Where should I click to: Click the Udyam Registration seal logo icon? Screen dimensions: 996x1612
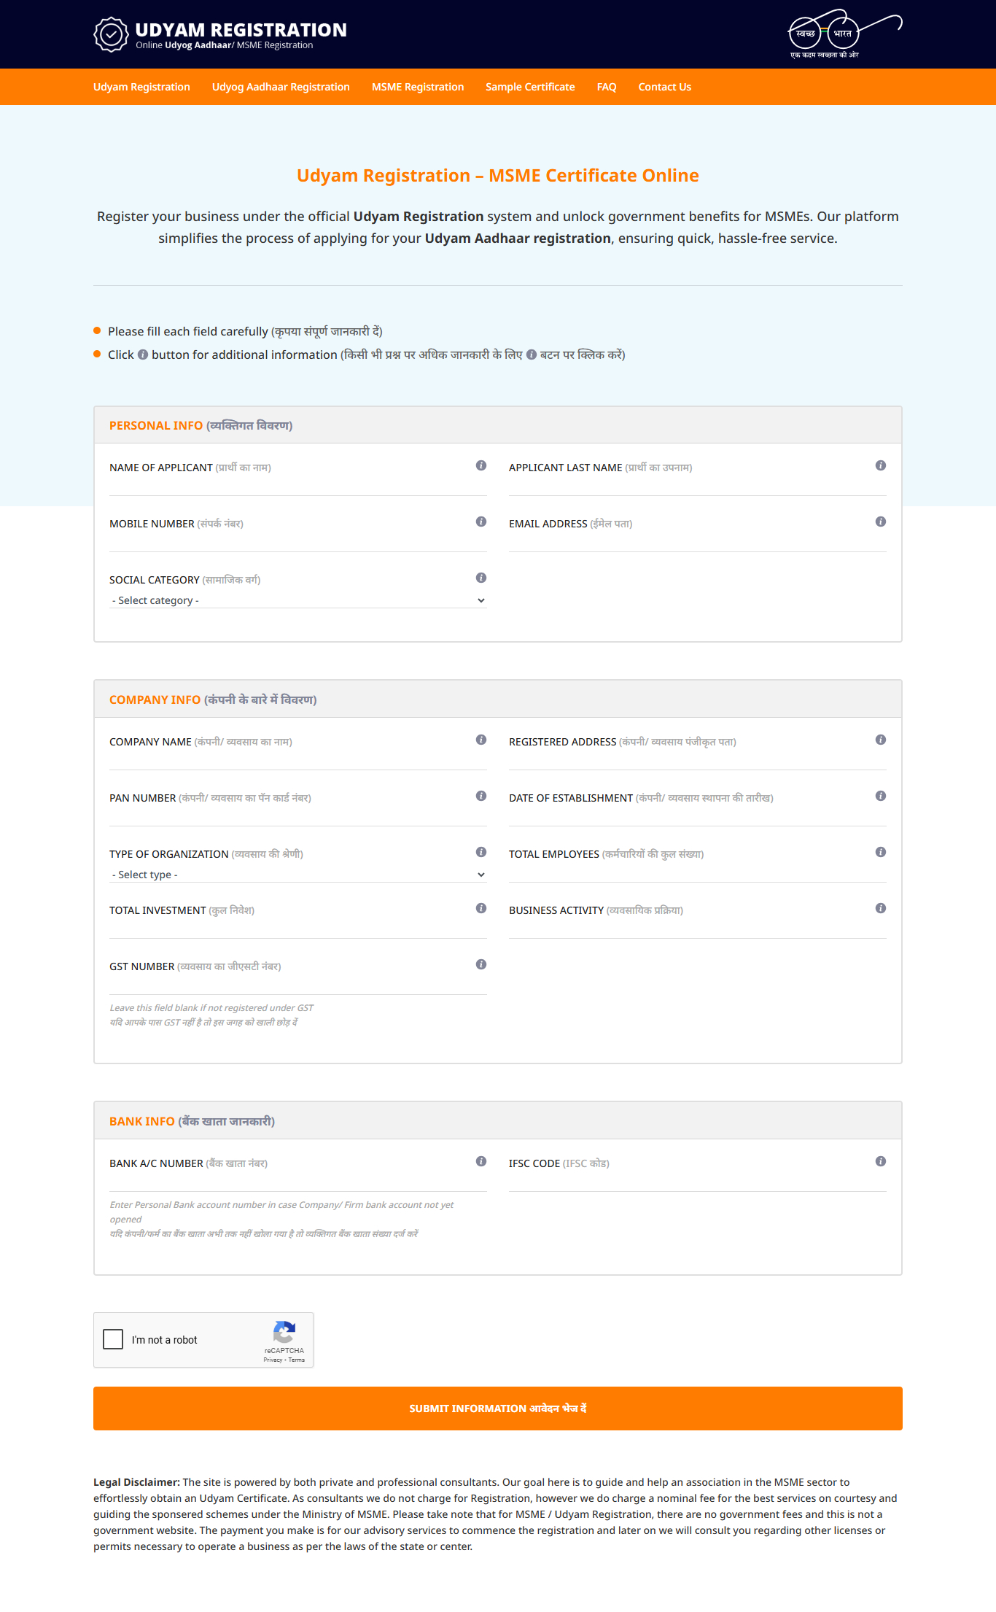(x=111, y=34)
